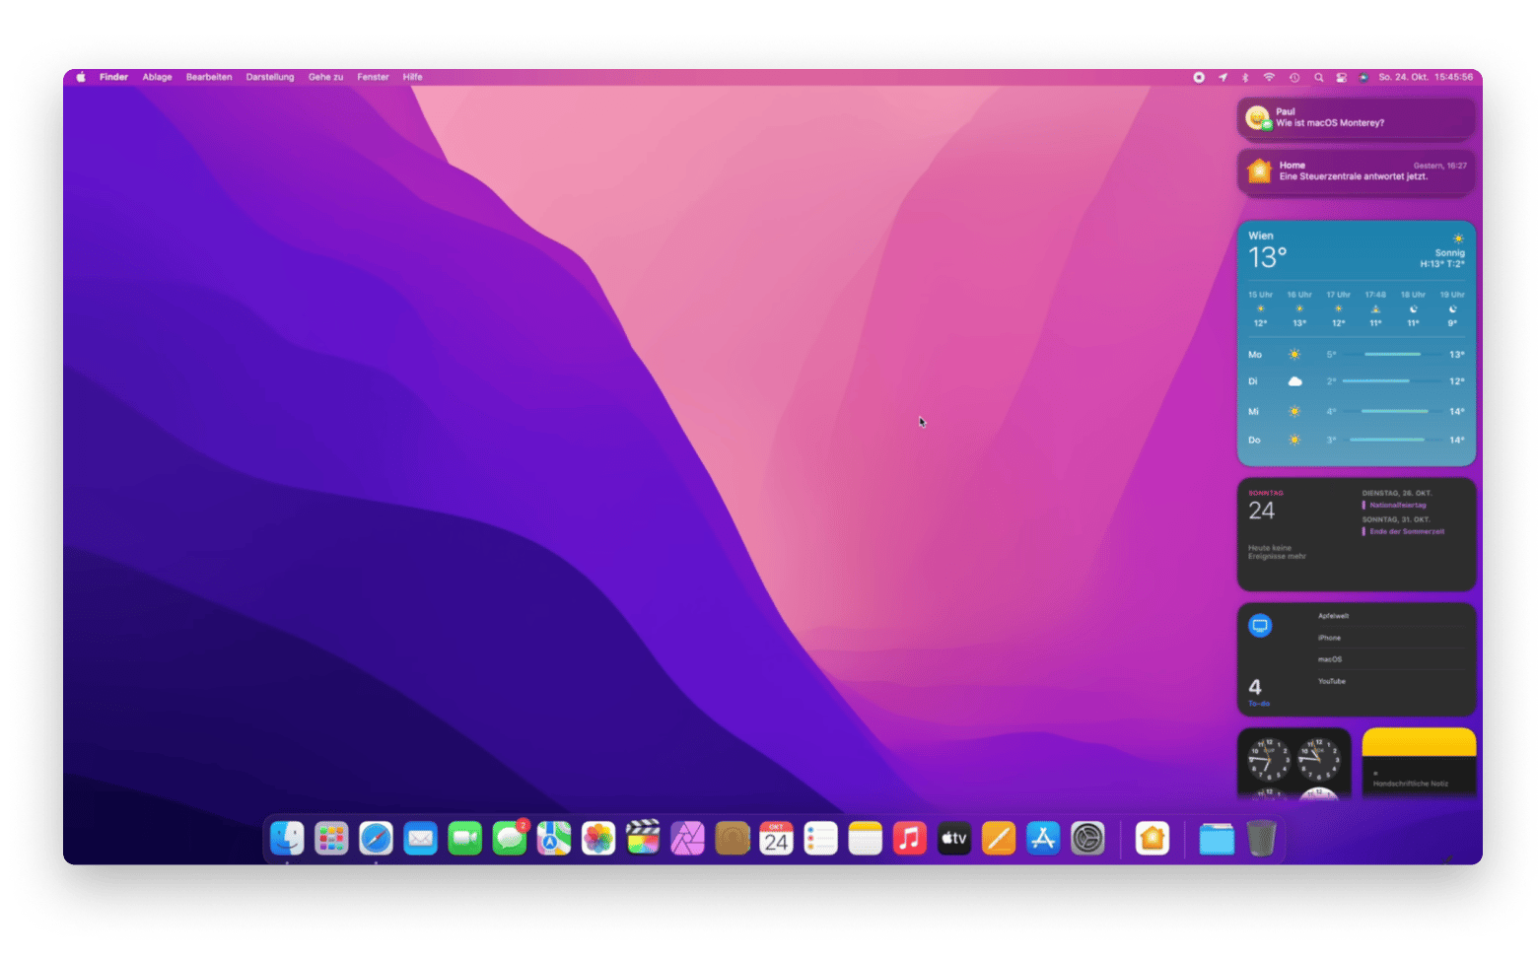
Task: Open the Darstellung menu
Action: tap(270, 77)
